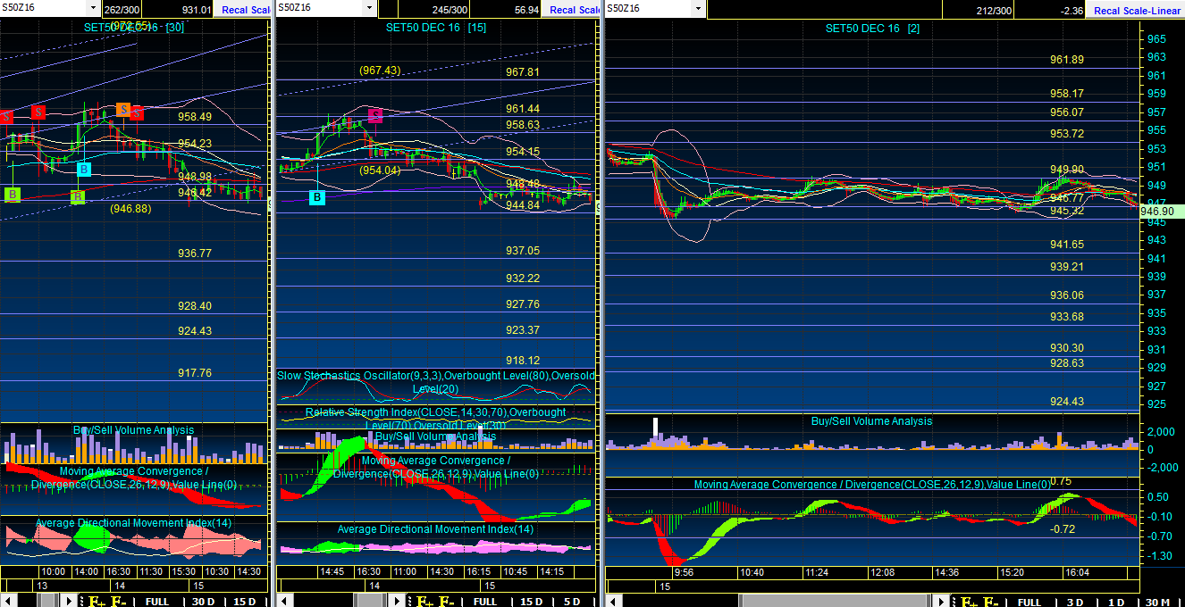Click horizontal scrollbar thumb of middle chart
The width and height of the screenshot is (1185, 607).
tap(369, 601)
